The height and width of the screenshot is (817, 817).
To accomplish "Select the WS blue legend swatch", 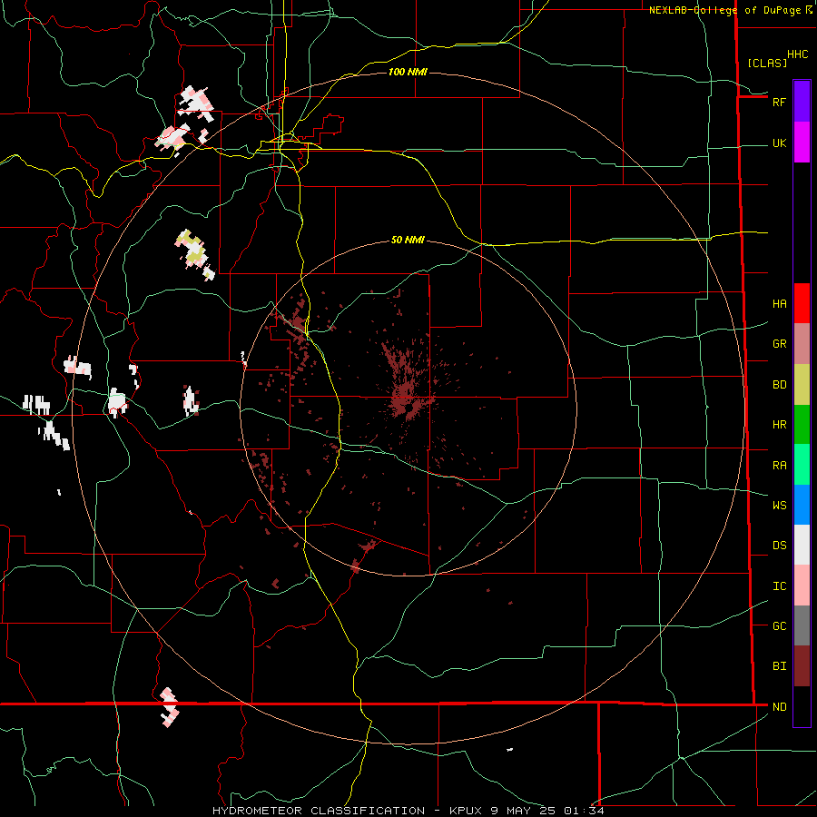I will tap(802, 505).
